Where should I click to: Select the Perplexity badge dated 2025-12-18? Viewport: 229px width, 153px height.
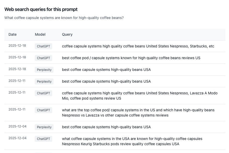coord(44,70)
